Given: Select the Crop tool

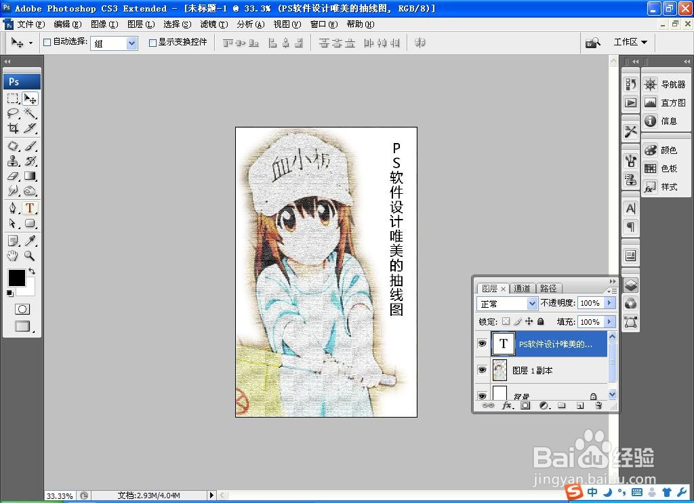Looking at the screenshot, I should 14,128.
